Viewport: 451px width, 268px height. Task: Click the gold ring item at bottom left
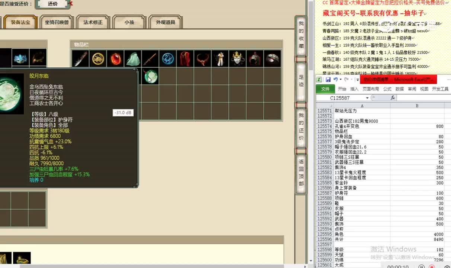tap(22, 258)
